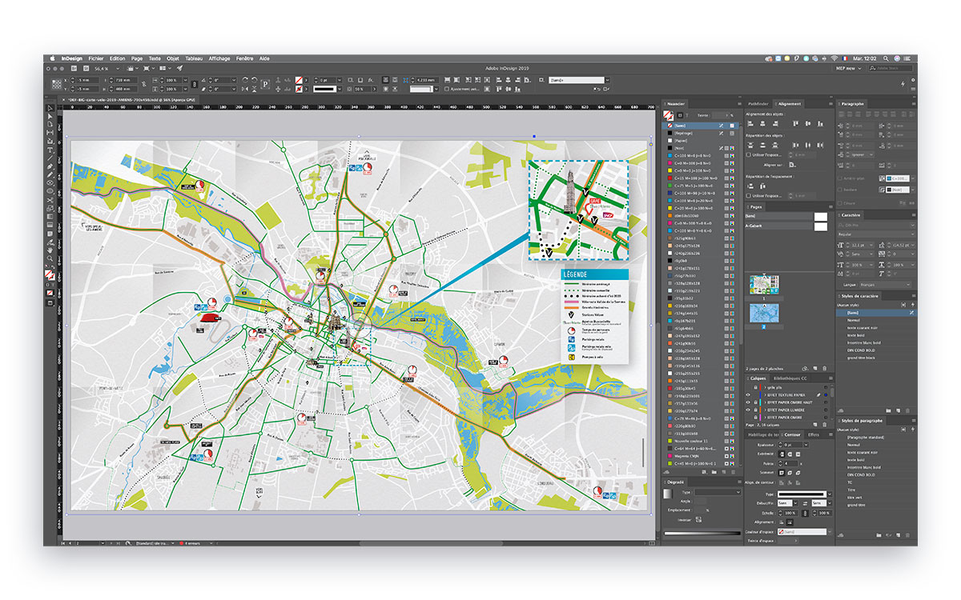Open font style Regular dropdown
The height and width of the screenshot is (600, 961).
(x=876, y=234)
